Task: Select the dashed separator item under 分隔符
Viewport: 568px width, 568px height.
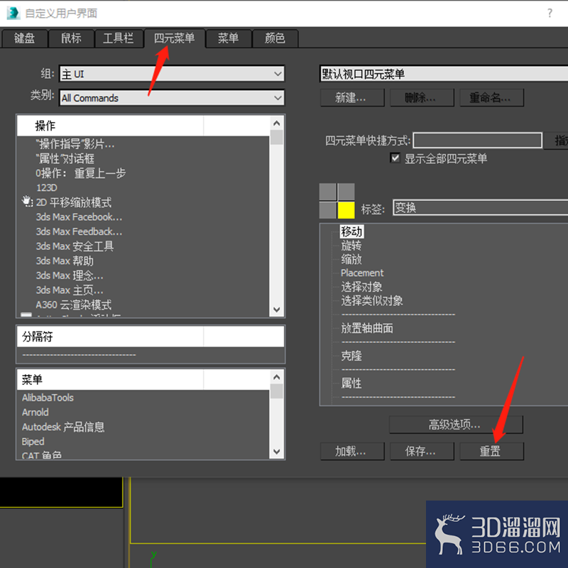Action: point(79,355)
